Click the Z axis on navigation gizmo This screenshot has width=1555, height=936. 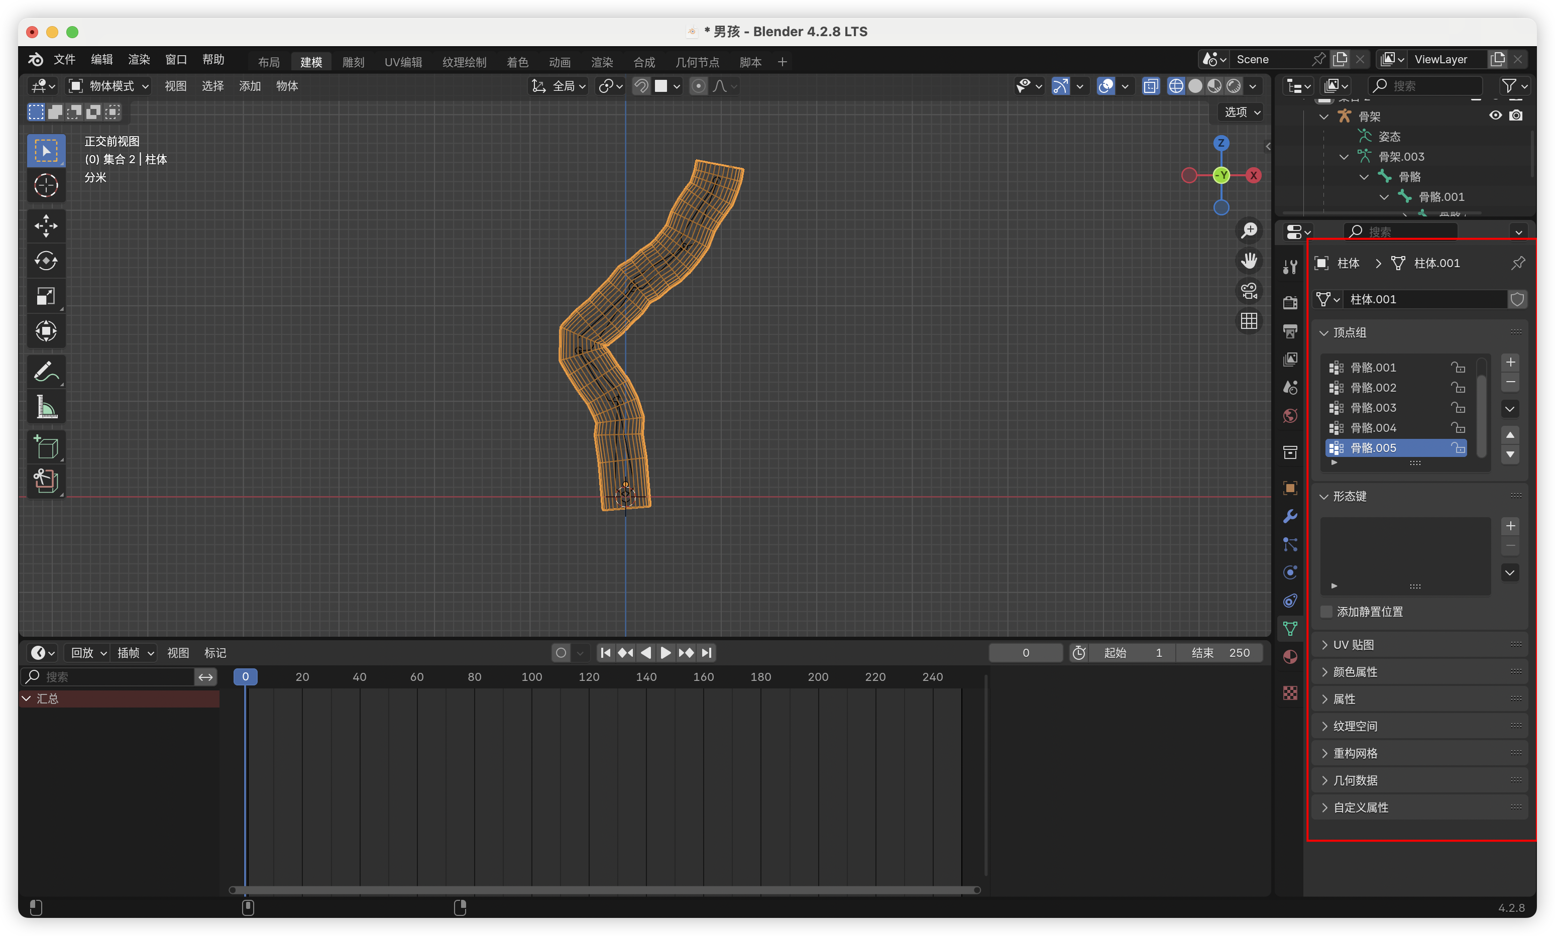coord(1221,143)
